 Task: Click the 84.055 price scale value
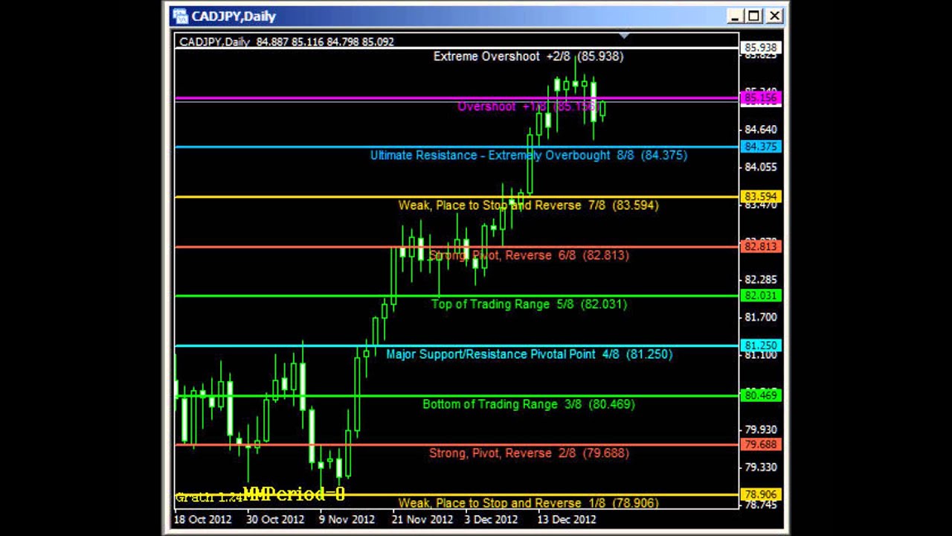coord(760,167)
